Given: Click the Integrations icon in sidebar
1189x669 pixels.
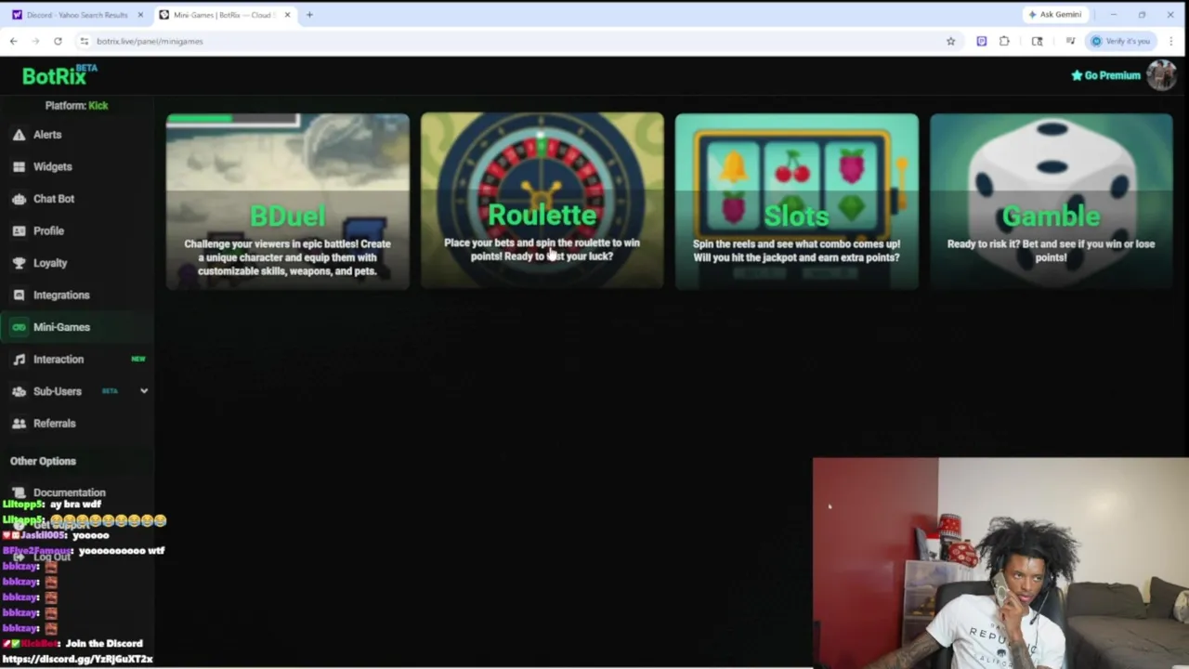Looking at the screenshot, I should click(19, 295).
